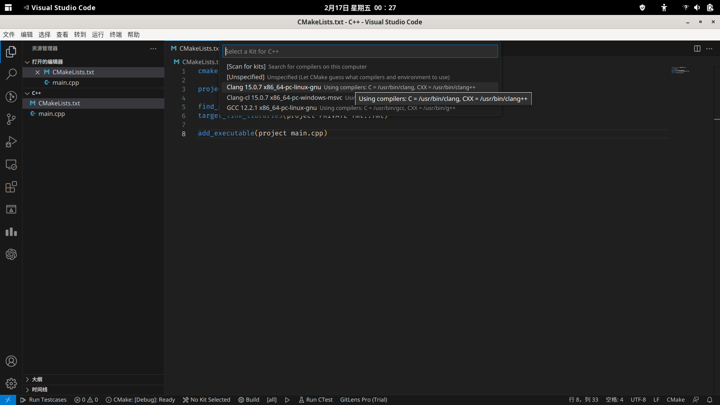Change language mode via CMake status item
Screen dimensions: 720x405
(x=675, y=400)
